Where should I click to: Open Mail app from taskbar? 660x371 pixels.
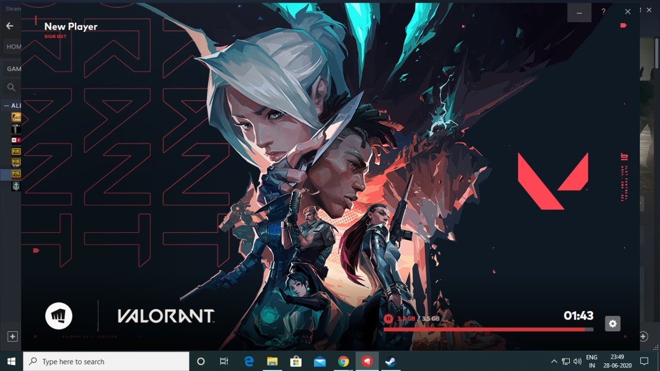[x=320, y=361]
